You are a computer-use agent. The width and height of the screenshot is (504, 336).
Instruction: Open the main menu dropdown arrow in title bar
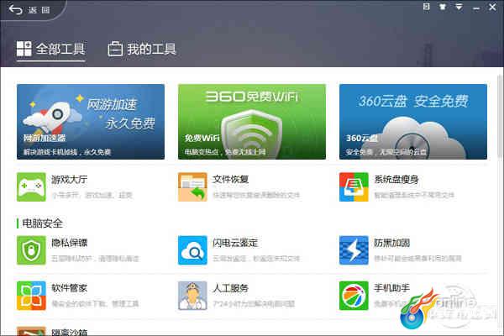coord(459,7)
